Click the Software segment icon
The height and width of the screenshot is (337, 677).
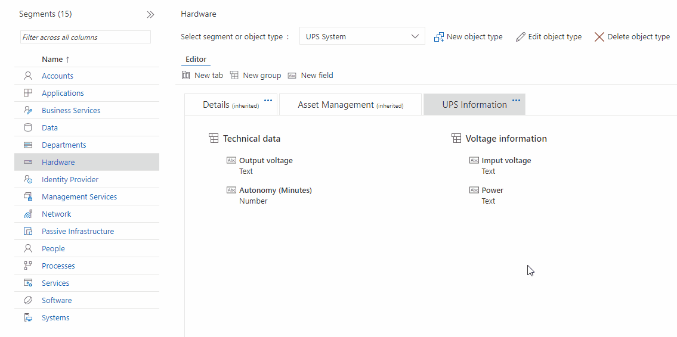pyautogui.click(x=27, y=300)
